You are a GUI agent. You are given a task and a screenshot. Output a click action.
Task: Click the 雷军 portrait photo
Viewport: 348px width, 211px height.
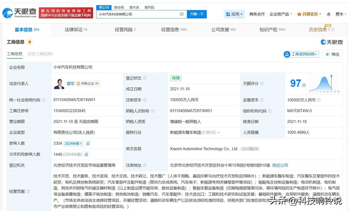59,84
